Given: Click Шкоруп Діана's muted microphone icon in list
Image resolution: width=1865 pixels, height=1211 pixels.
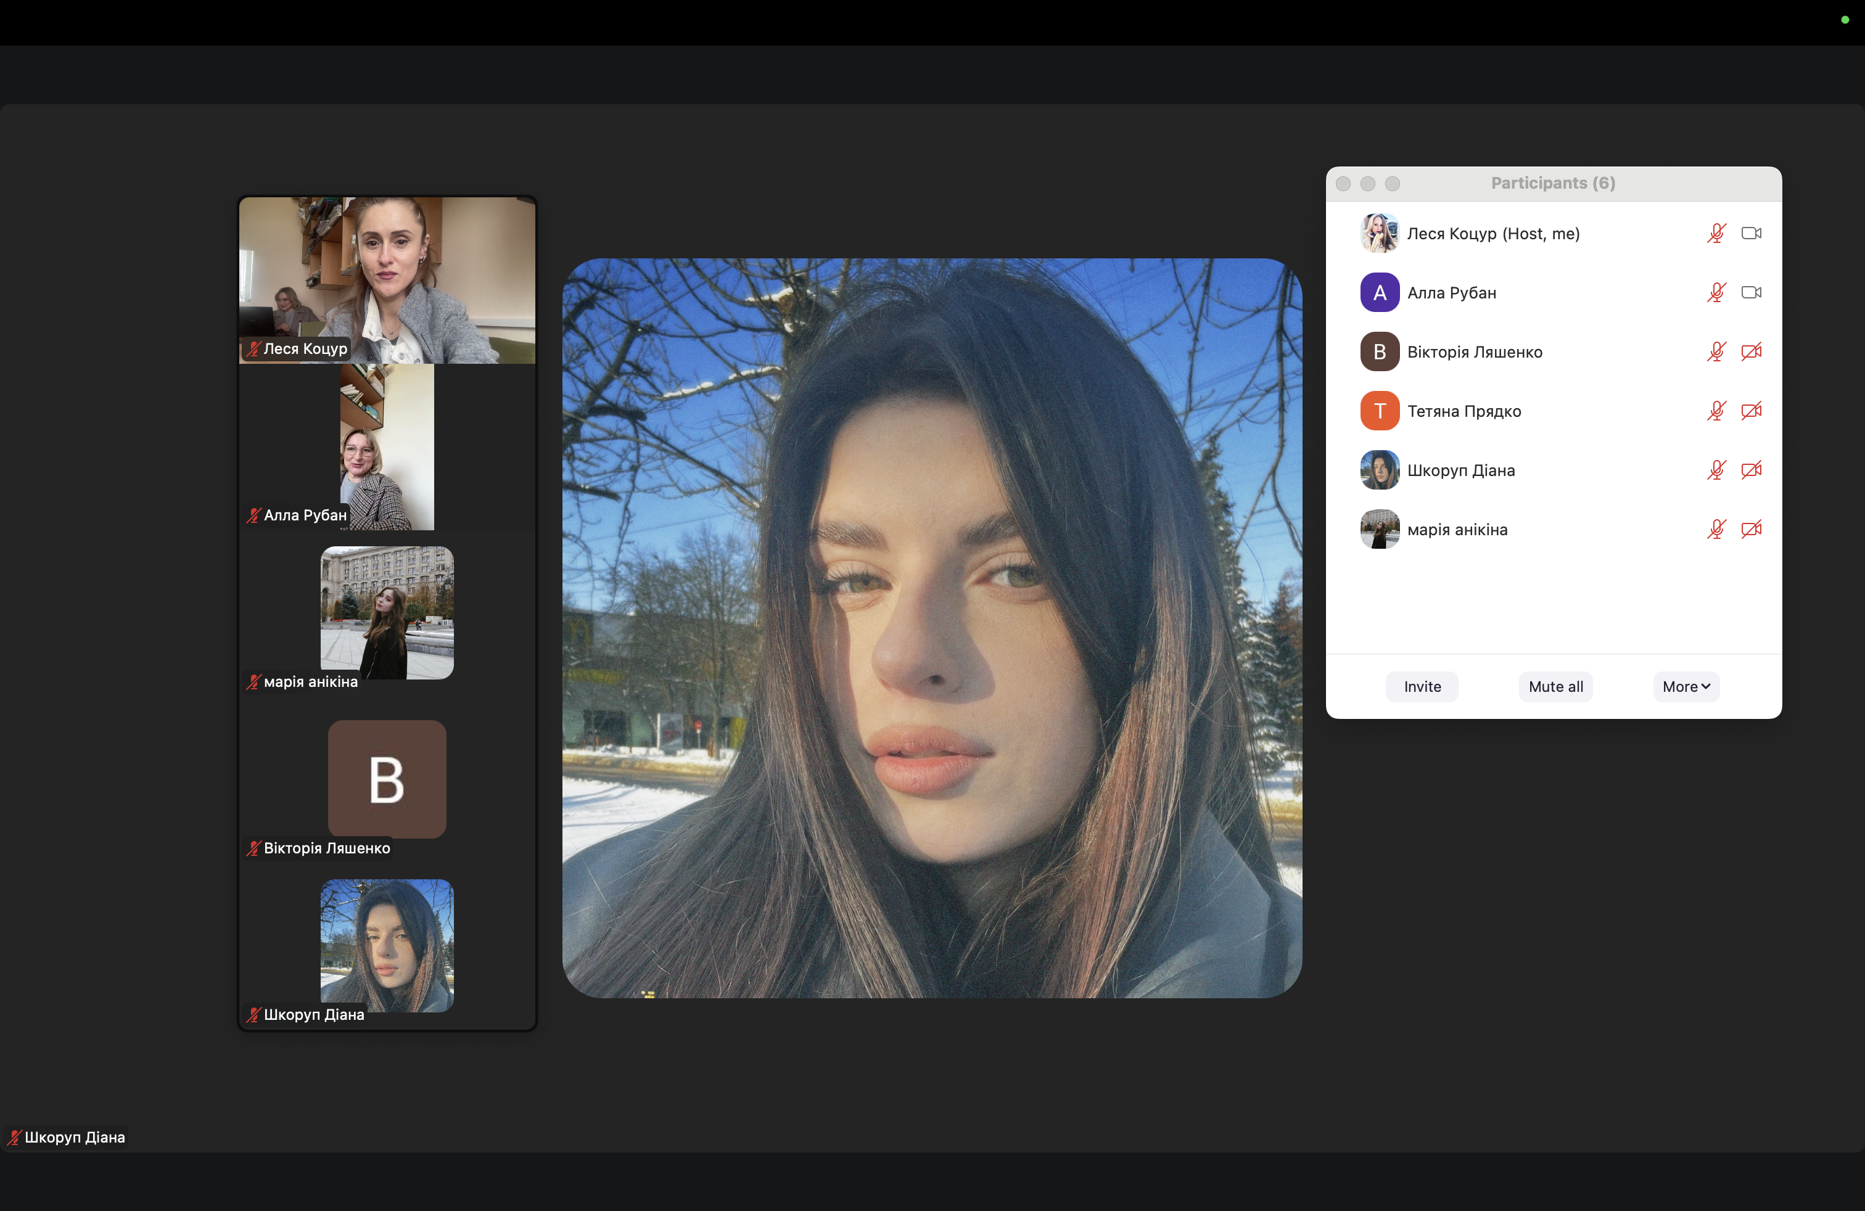Looking at the screenshot, I should pos(1716,470).
